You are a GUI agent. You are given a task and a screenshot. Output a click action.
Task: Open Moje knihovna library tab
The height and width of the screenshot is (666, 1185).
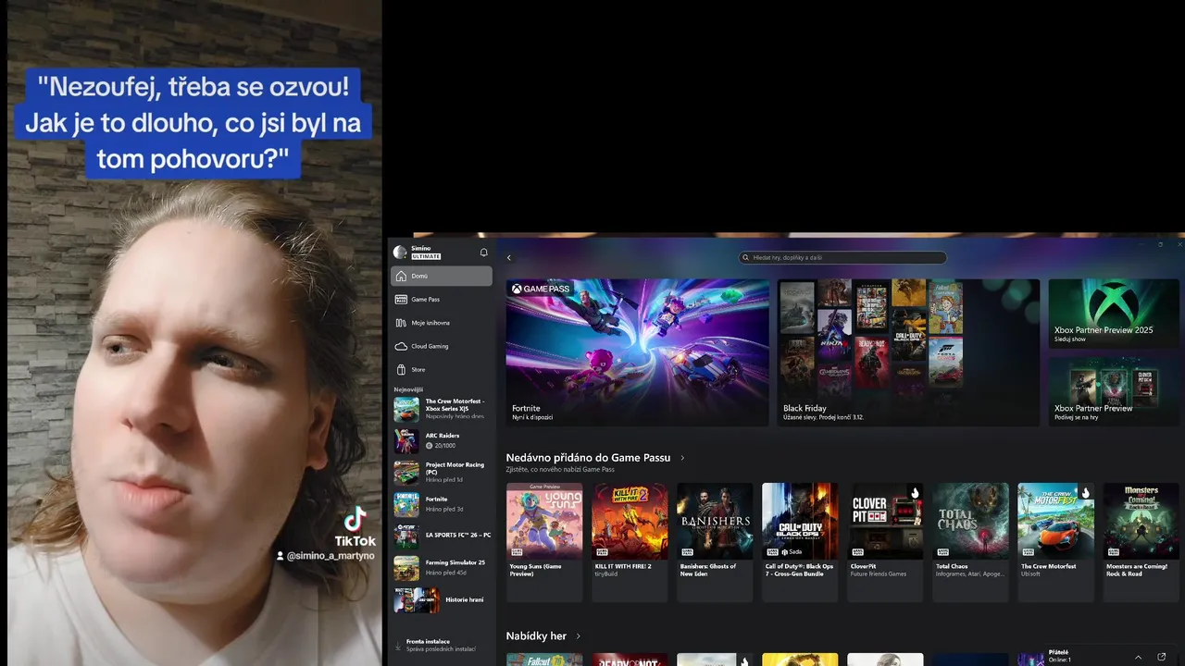point(442,323)
